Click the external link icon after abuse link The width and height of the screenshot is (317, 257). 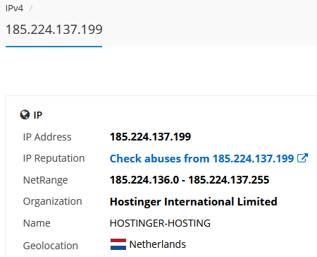[x=302, y=158]
